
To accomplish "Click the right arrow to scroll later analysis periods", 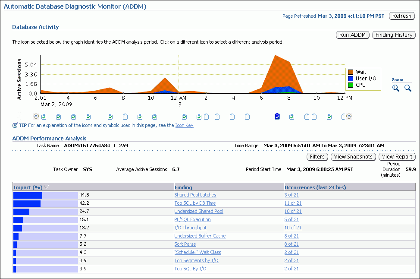I will (x=349, y=117).
